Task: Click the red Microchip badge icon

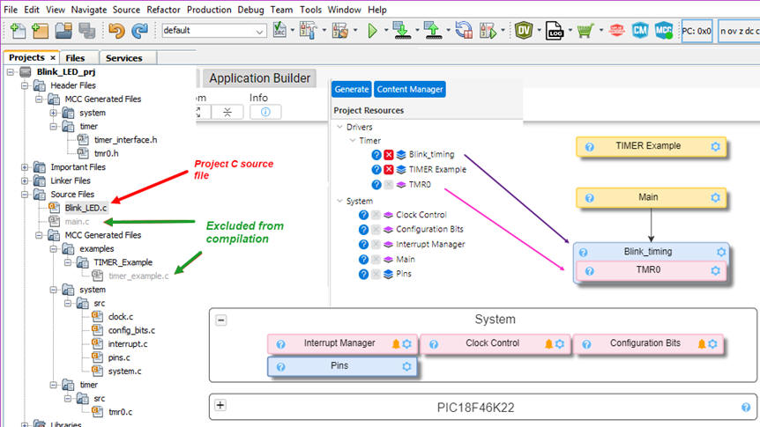Action: click(616, 31)
